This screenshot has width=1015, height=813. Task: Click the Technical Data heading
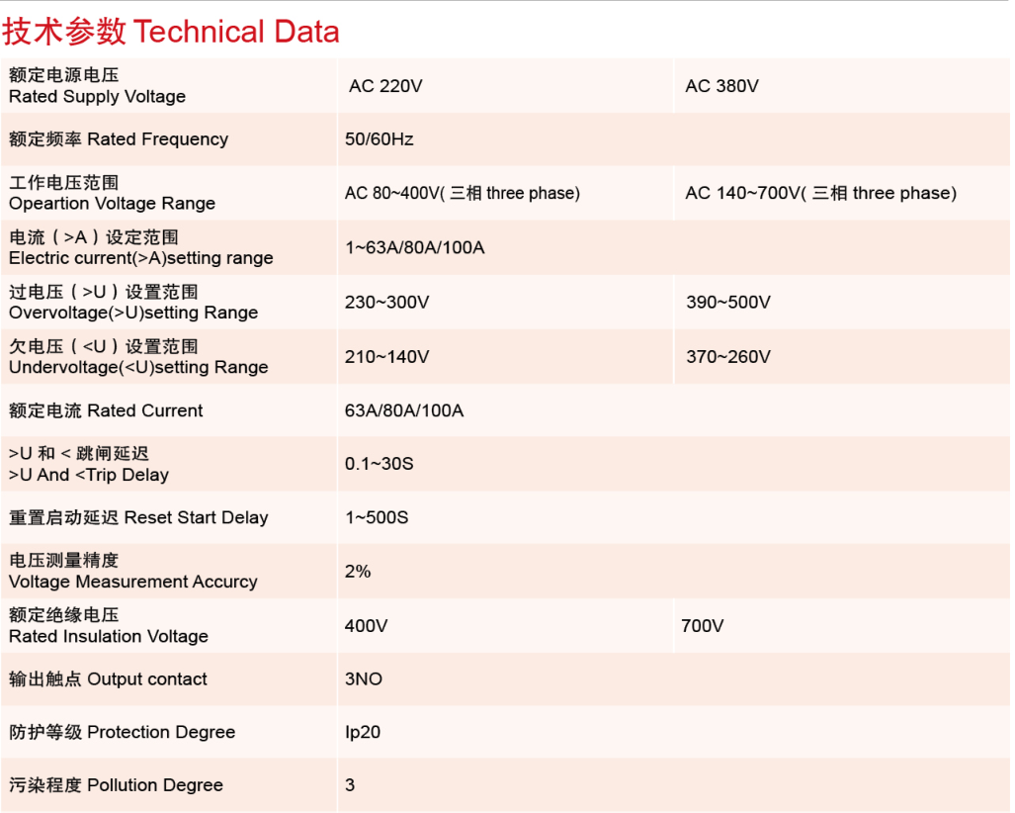pyautogui.click(x=171, y=32)
